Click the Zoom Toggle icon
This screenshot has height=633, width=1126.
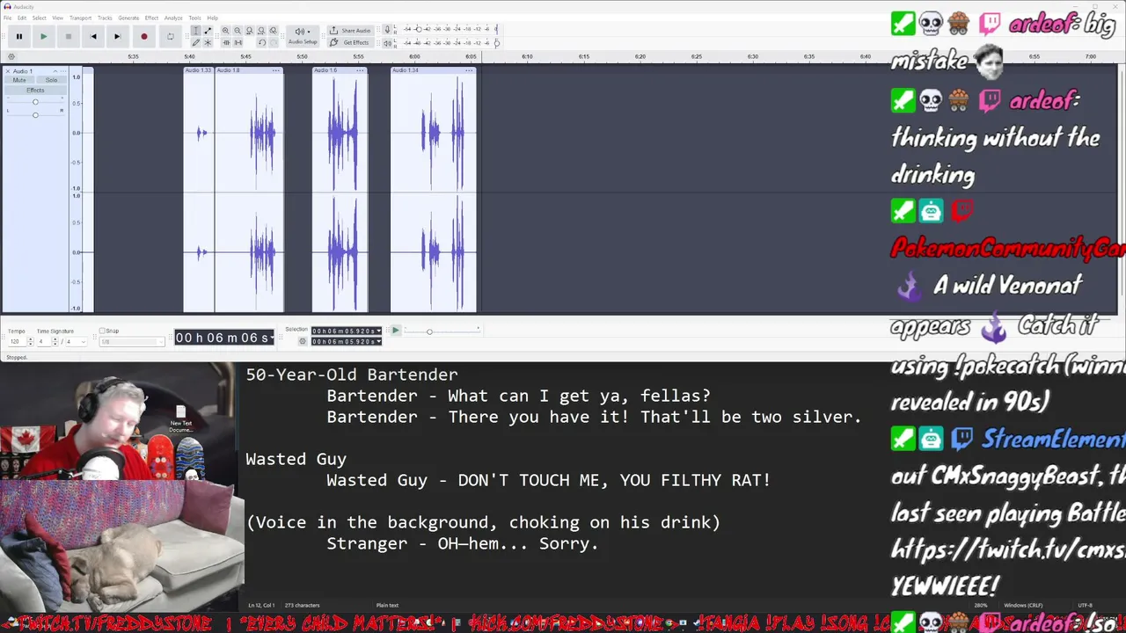[x=273, y=31]
